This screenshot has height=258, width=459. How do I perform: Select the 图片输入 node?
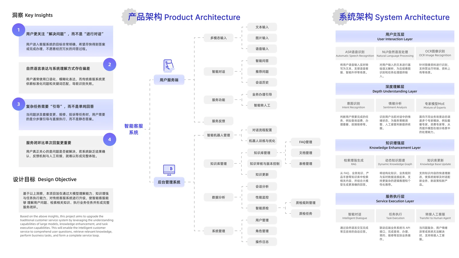pos(262,38)
